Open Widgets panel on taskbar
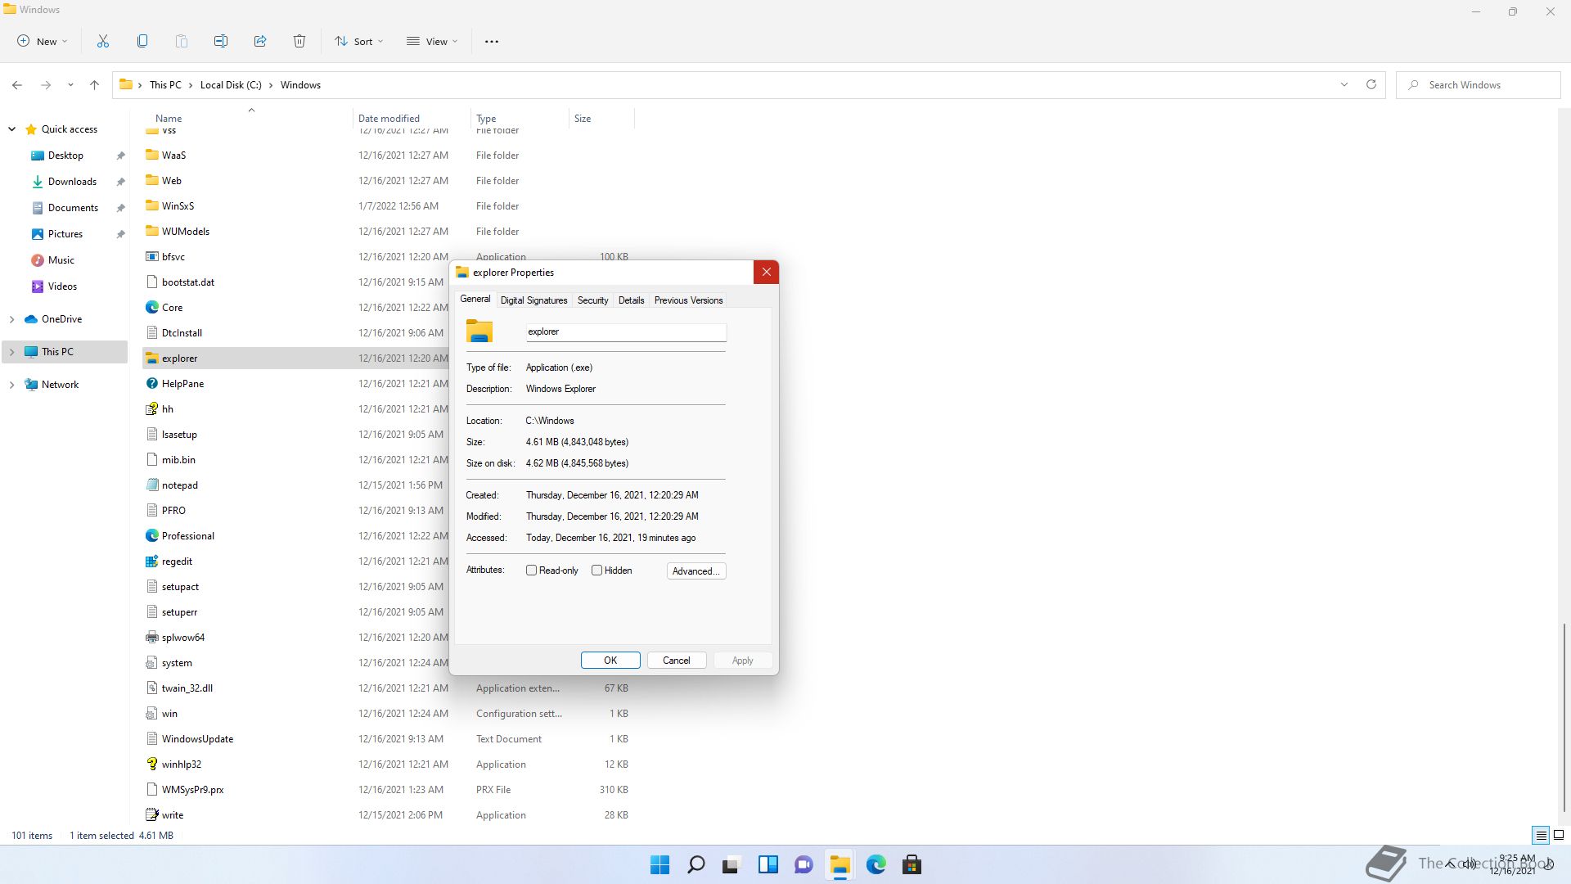 767,864
